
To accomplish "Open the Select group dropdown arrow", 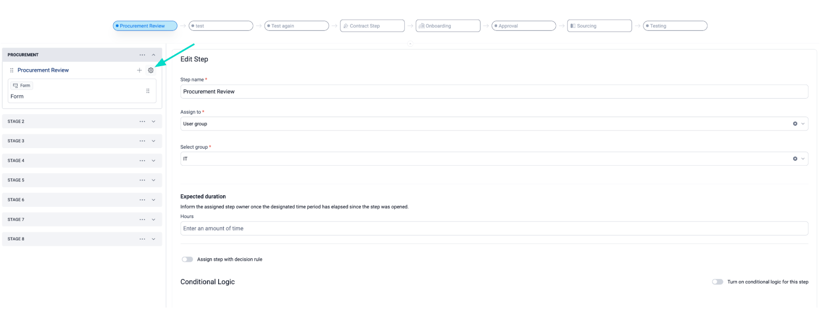I will click(x=803, y=159).
